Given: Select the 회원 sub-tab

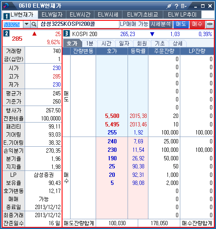Looking at the screenshot, I should (x=142, y=43).
